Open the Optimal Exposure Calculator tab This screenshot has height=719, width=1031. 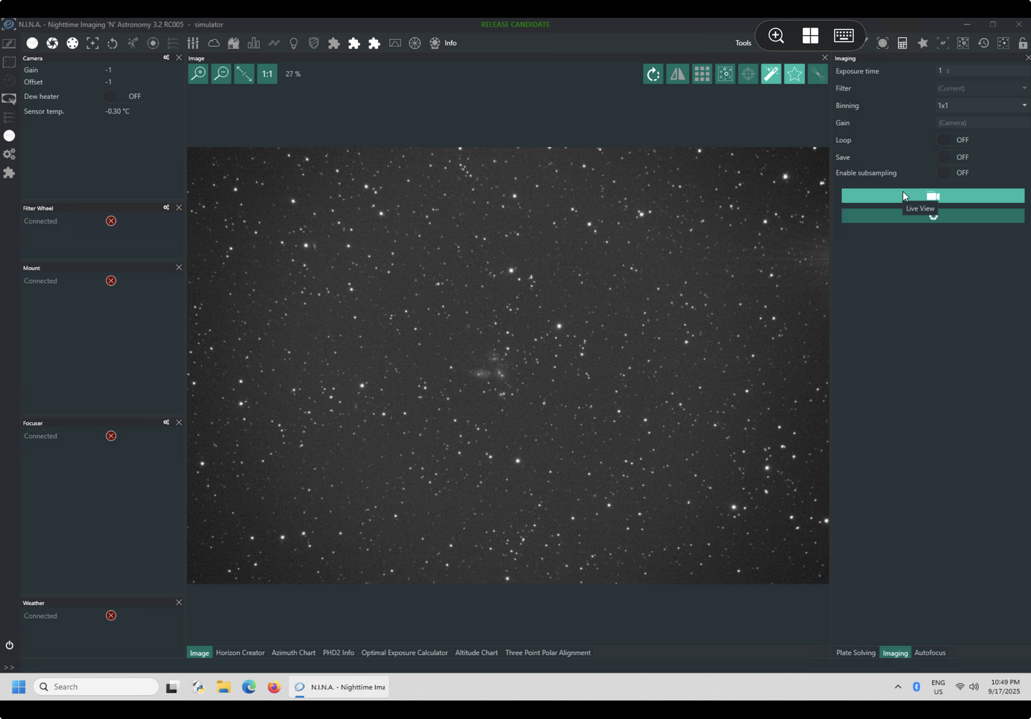tap(404, 652)
